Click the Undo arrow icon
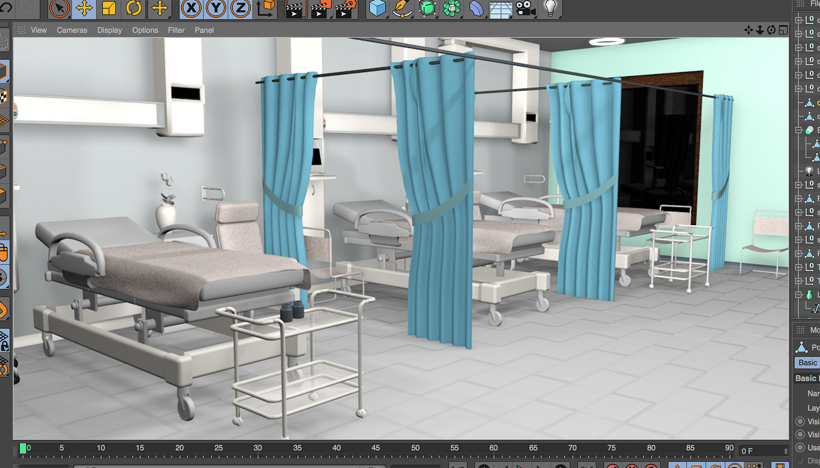The height and width of the screenshot is (468, 820). [x=7, y=7]
